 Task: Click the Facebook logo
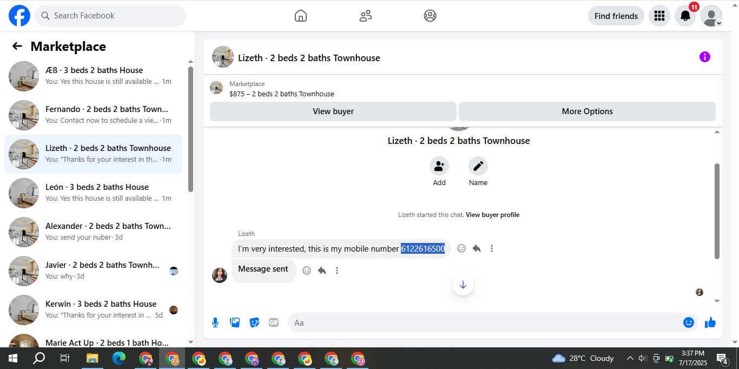[x=19, y=16]
